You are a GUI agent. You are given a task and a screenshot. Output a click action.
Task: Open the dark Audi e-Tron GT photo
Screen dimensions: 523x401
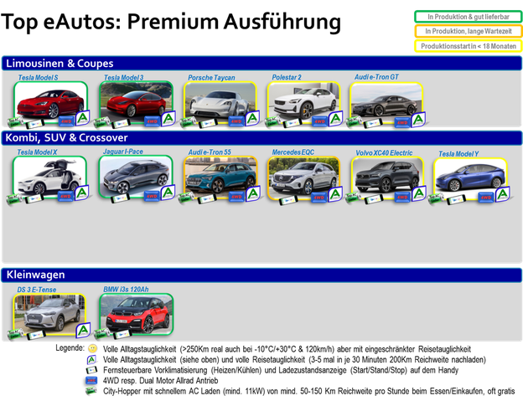(386, 103)
